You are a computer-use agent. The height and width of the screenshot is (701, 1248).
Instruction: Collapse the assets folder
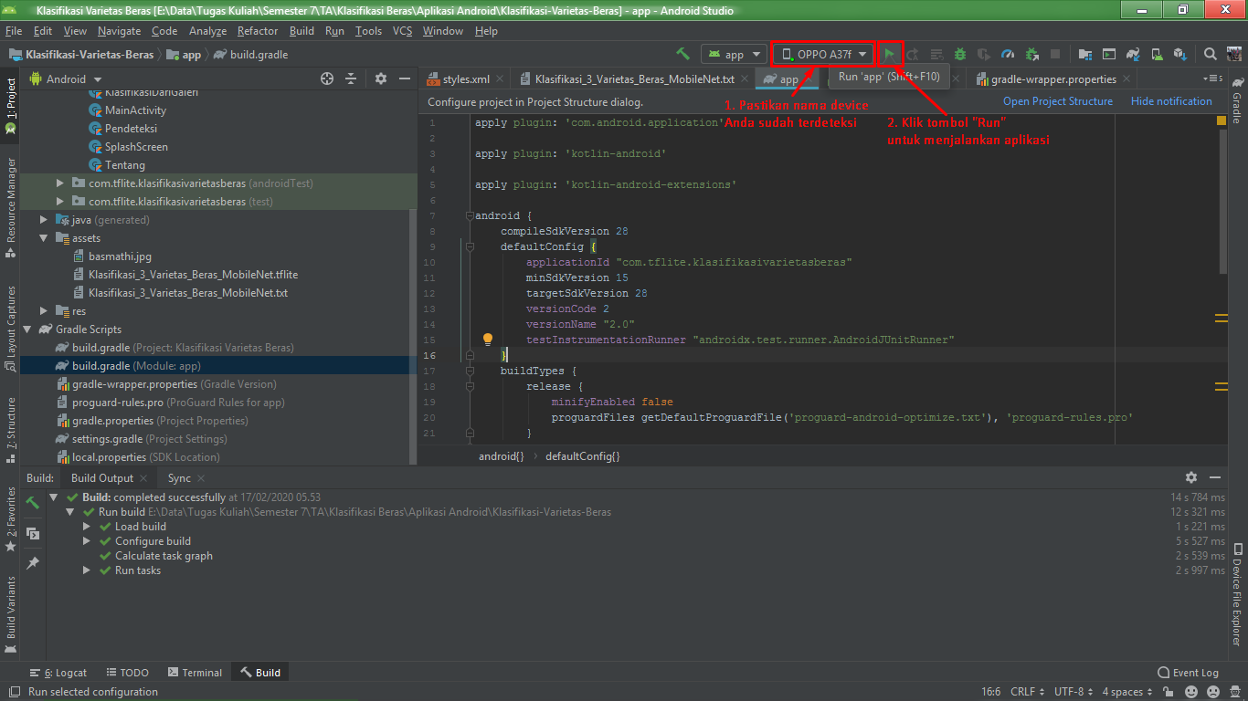[44, 238]
